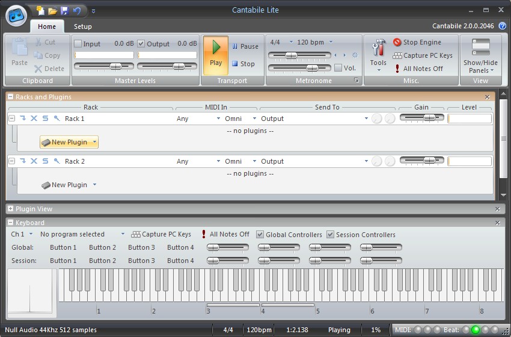Uncheck the Session Controllers checkbox
The height and width of the screenshot is (337, 511).
[330, 234]
